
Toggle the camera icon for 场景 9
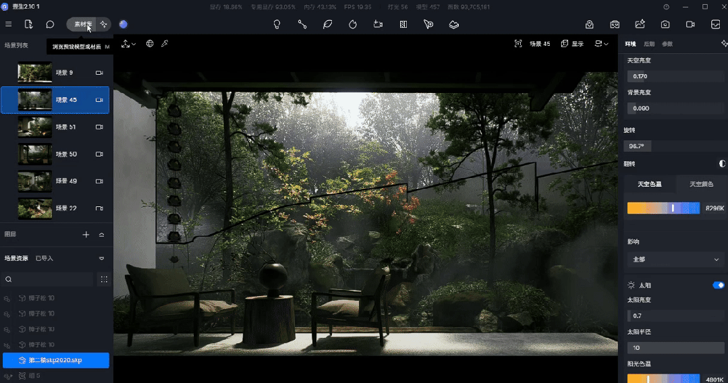(x=99, y=73)
